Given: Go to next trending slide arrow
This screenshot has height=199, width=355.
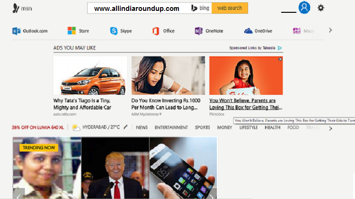Looking at the screenshot, I should click(212, 196).
